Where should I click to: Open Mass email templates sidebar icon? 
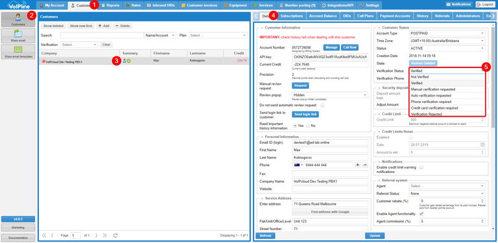18,52
